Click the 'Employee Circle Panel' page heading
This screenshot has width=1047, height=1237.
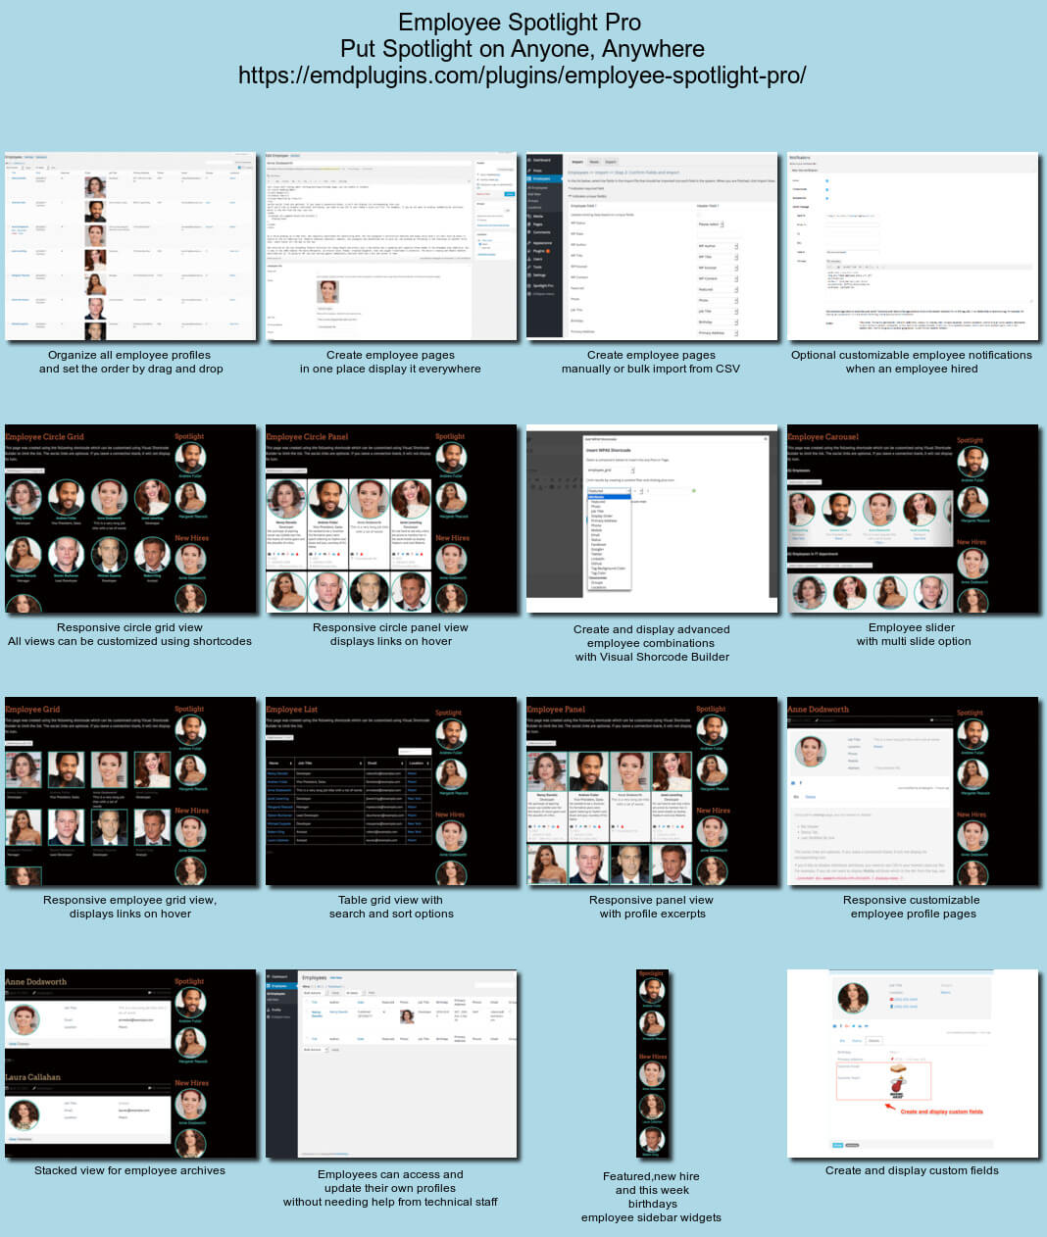307,436
